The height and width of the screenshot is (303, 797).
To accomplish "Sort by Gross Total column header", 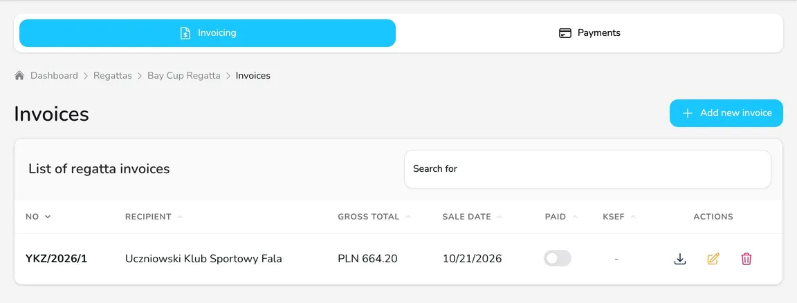I will 374,217.
